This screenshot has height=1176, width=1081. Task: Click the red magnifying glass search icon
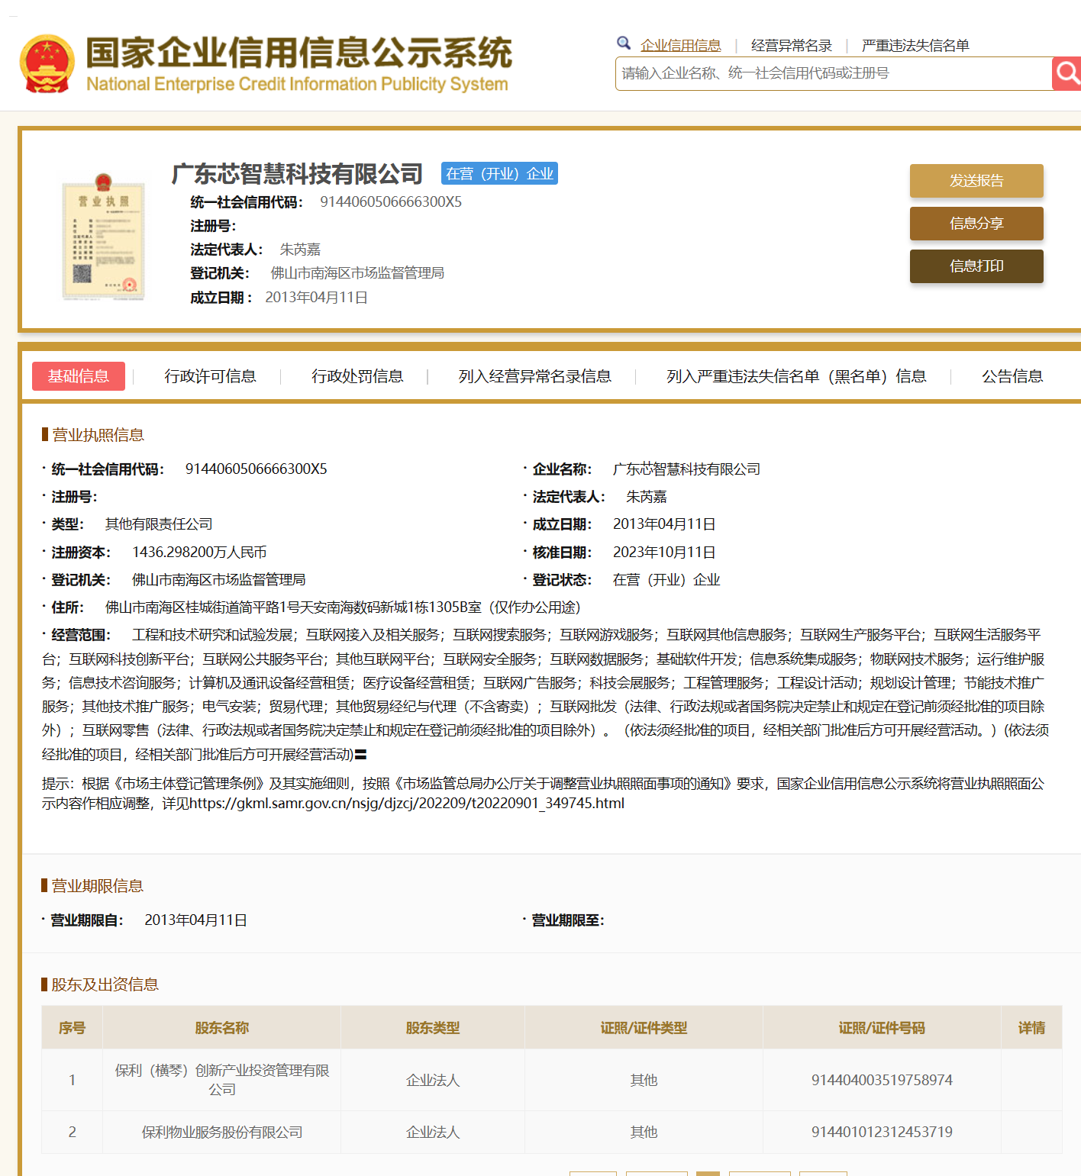coord(1066,73)
